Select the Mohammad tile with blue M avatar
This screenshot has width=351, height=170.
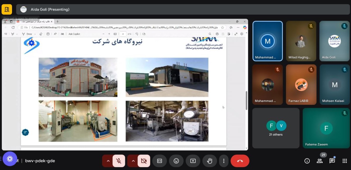pos(268,41)
